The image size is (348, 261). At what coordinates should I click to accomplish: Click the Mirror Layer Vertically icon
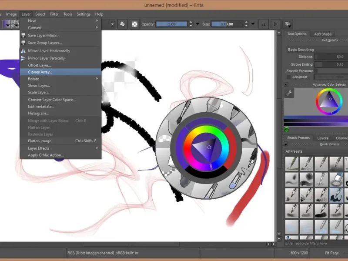(x=23, y=58)
